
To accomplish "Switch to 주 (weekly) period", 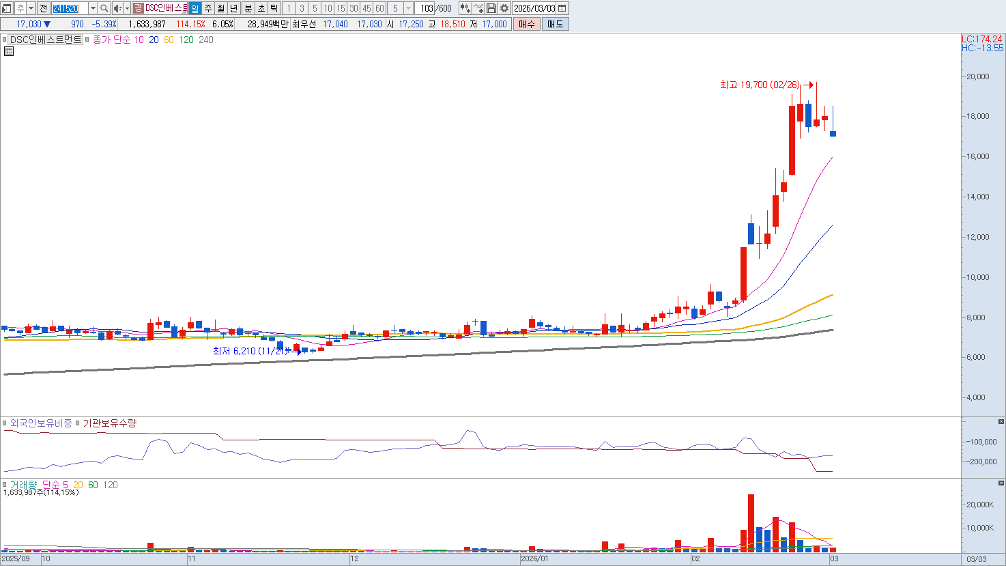I will 208,8.
